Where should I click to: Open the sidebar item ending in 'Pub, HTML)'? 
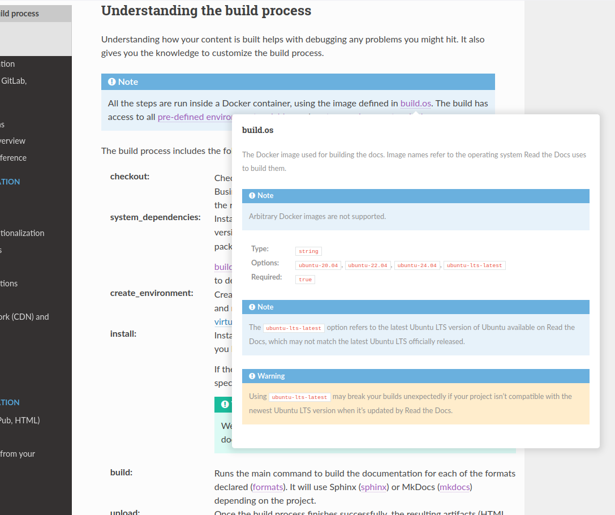click(20, 420)
